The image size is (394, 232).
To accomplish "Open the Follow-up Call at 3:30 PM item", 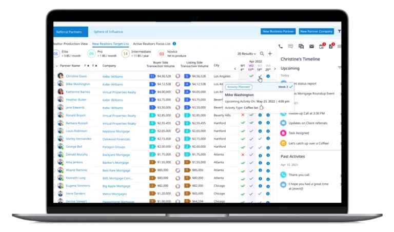I will 307,113.
